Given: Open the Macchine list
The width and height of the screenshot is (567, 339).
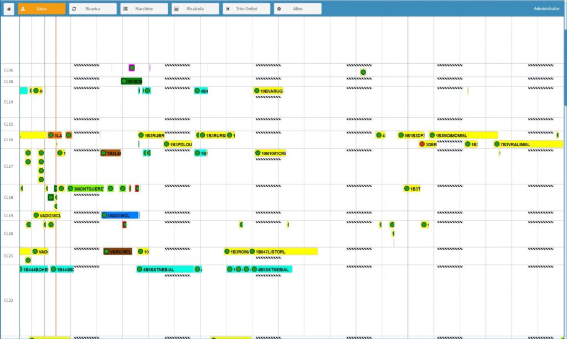Looking at the screenshot, I should pyautogui.click(x=144, y=9).
